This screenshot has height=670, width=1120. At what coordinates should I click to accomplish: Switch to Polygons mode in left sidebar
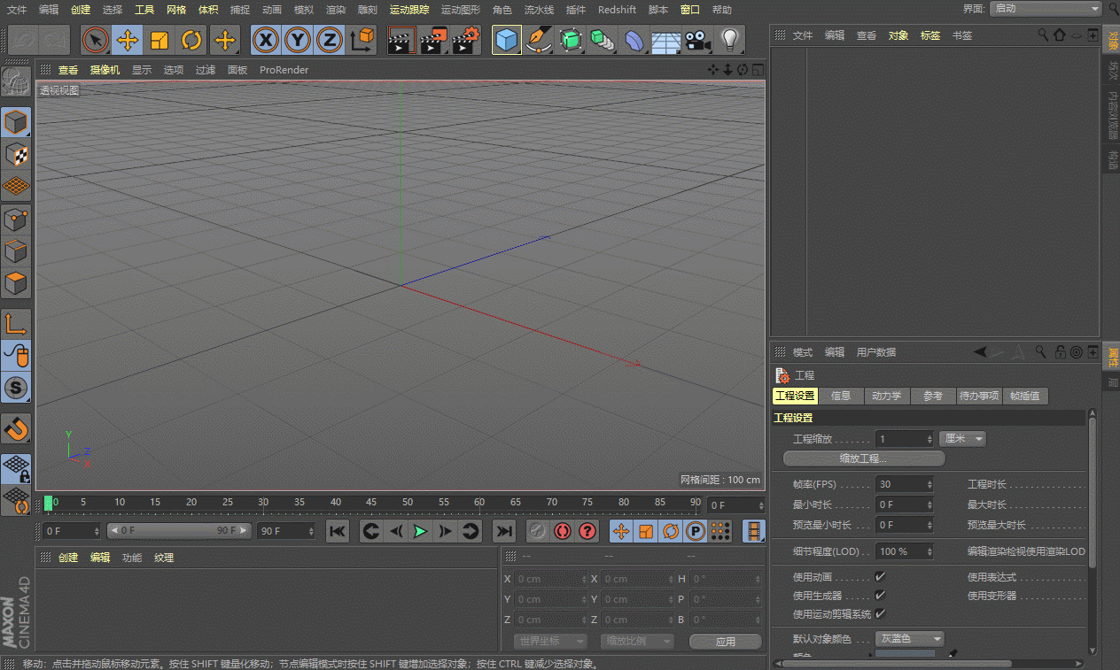click(16, 284)
